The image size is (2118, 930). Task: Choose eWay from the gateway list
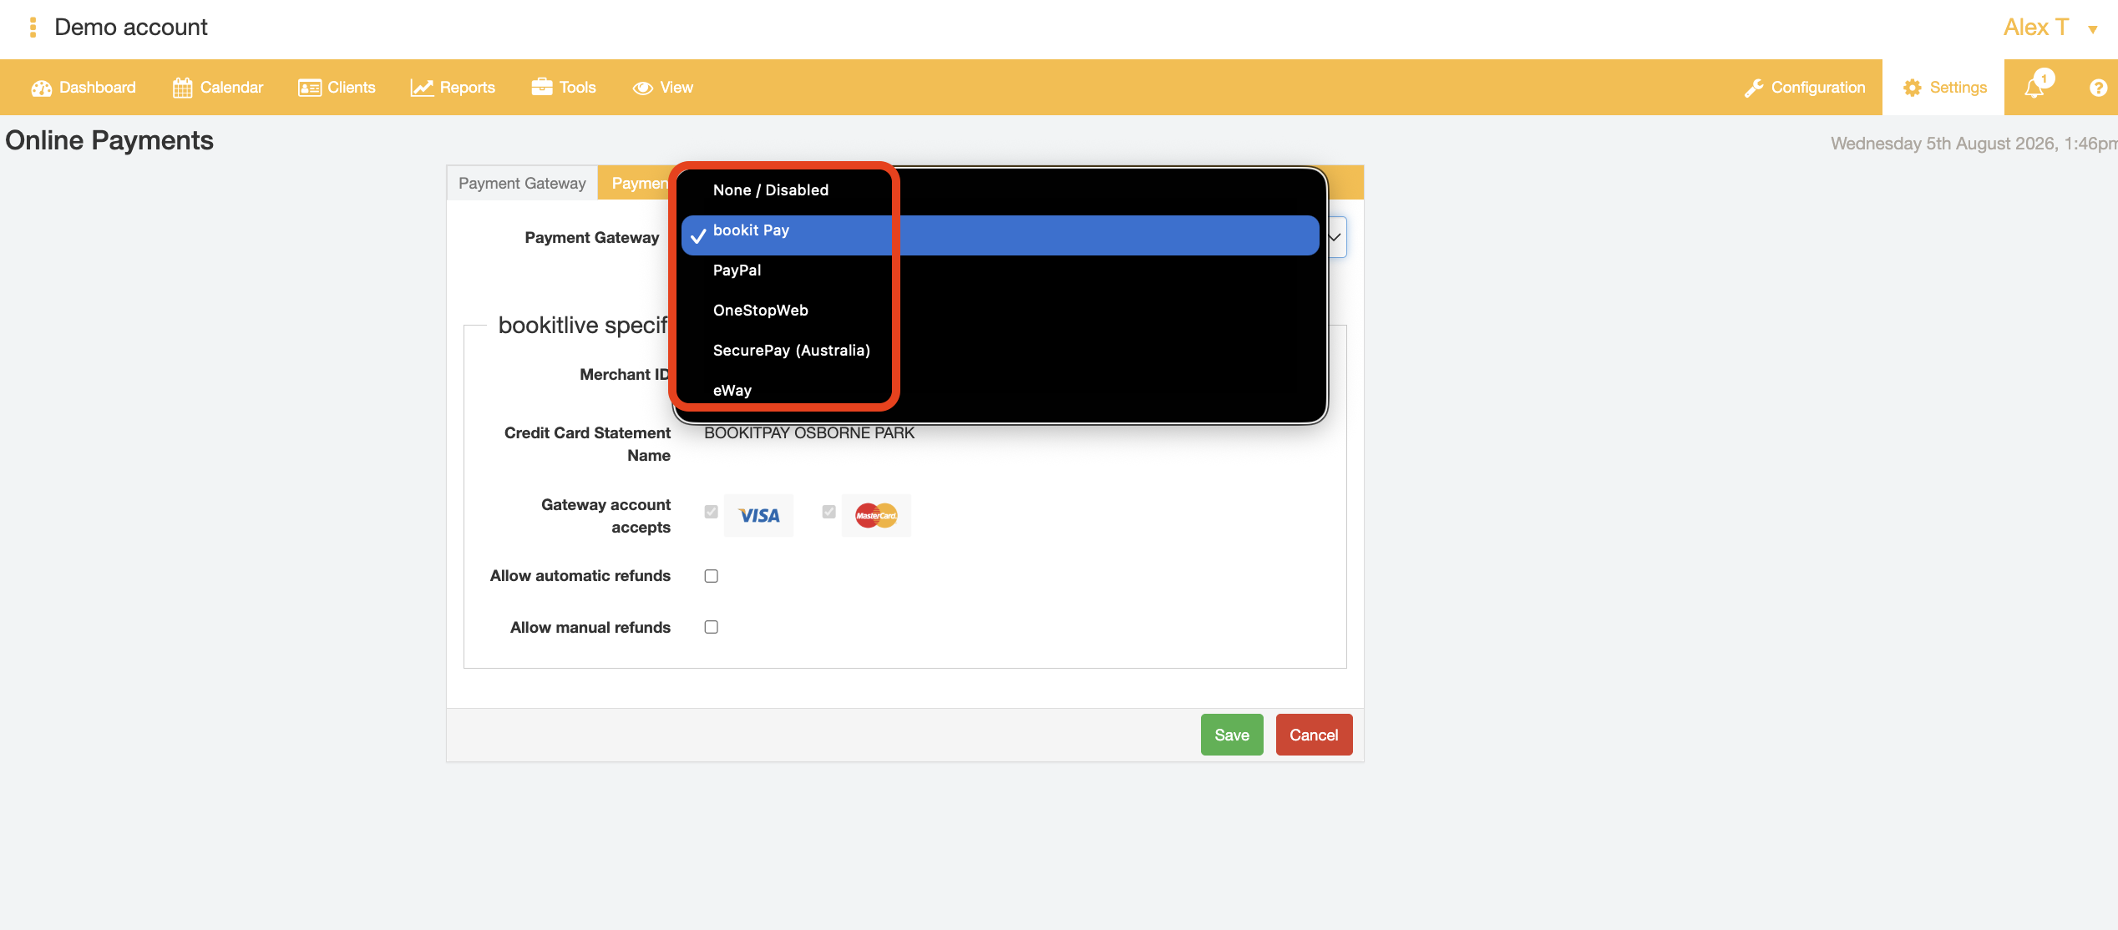tap(1000, 391)
